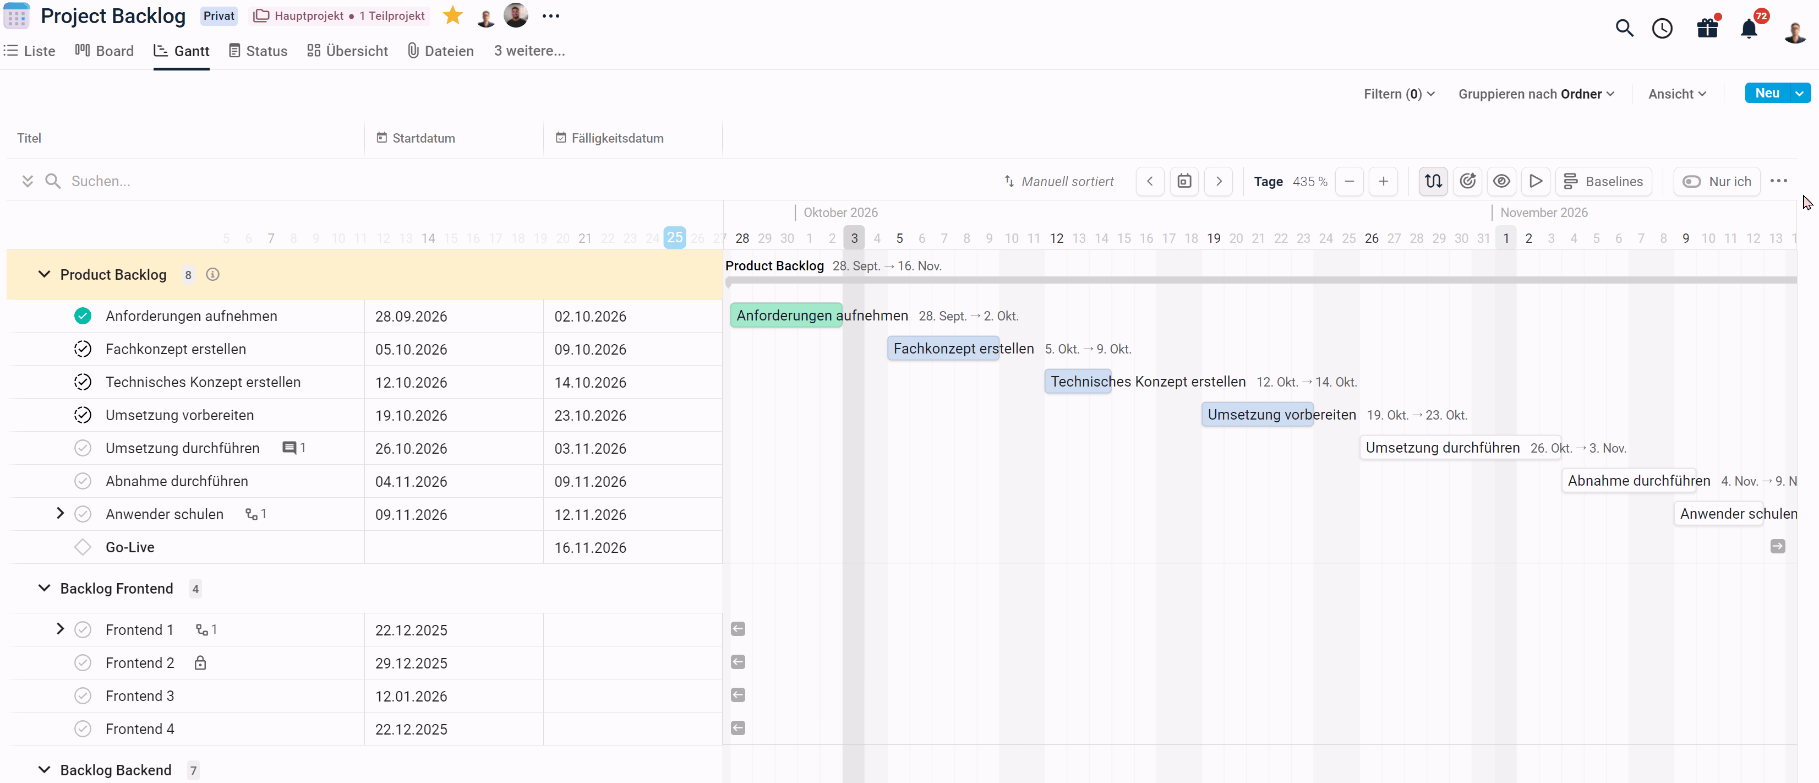Toggle the dependencies display icon

click(1433, 182)
